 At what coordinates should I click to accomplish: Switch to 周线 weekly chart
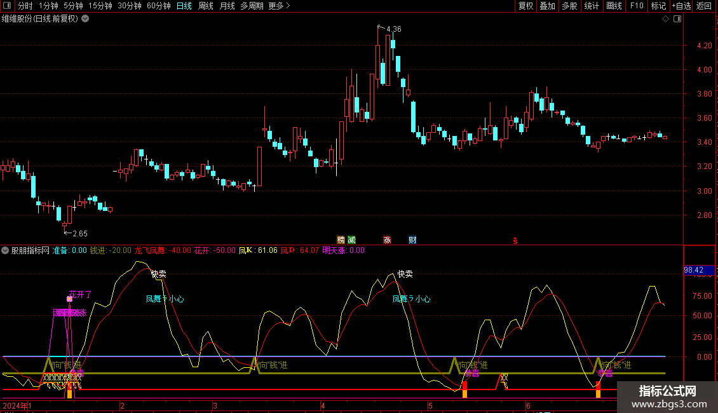coord(206,6)
